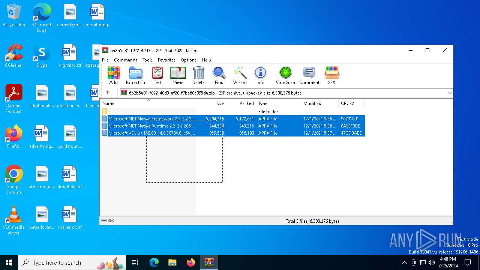The width and height of the screenshot is (480, 270).
Task: Open the Help menu
Action: coord(206,60)
